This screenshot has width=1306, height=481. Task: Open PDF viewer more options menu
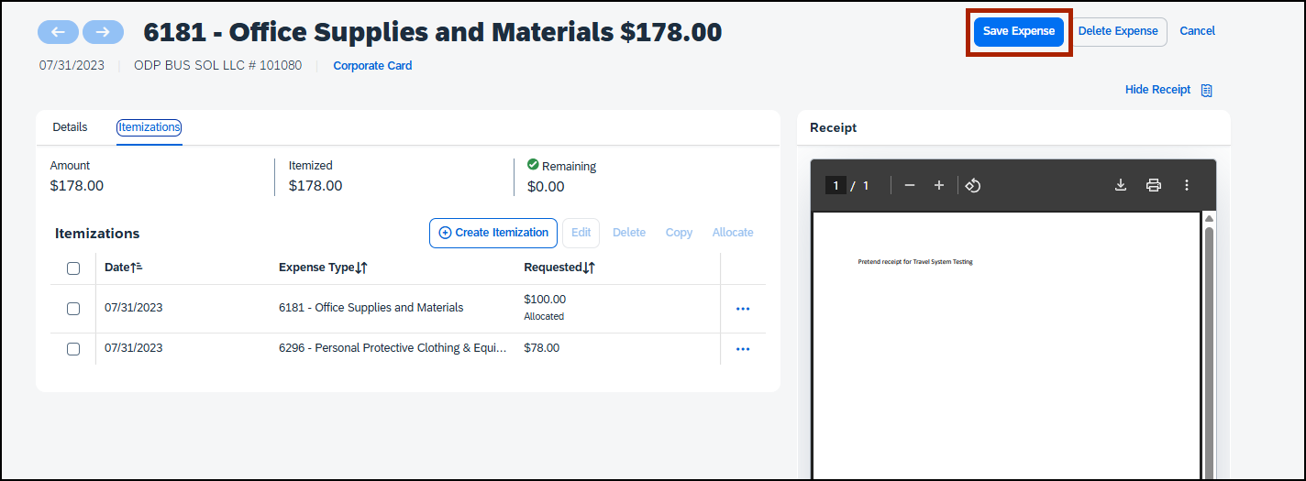(1187, 185)
